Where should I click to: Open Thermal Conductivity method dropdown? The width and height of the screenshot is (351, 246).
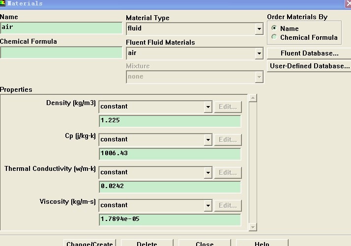[x=208, y=172]
